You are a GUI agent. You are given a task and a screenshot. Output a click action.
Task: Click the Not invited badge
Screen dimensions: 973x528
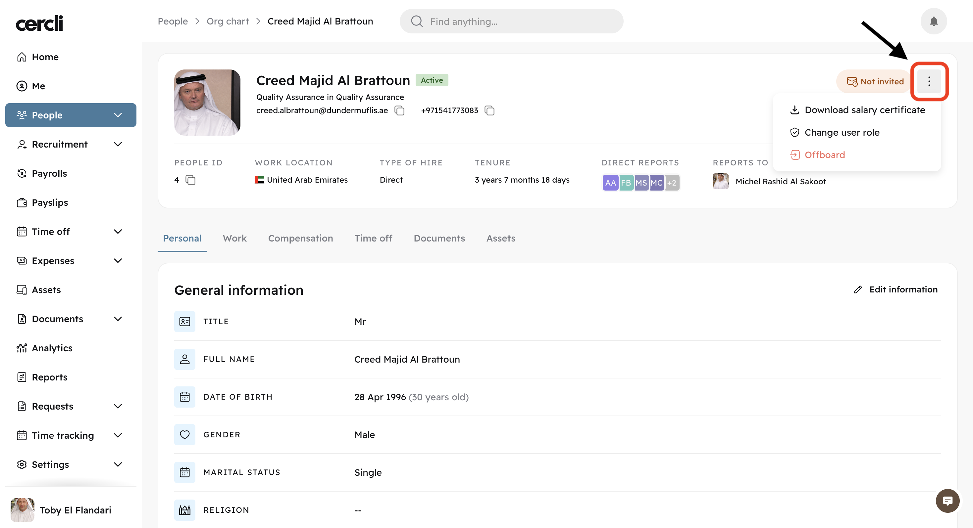click(x=875, y=81)
